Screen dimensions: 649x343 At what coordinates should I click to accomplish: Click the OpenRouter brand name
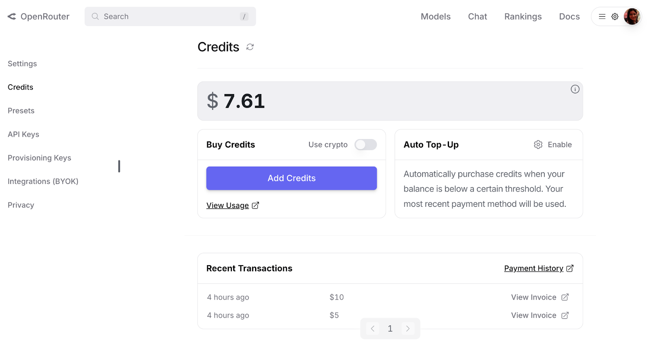tap(45, 17)
